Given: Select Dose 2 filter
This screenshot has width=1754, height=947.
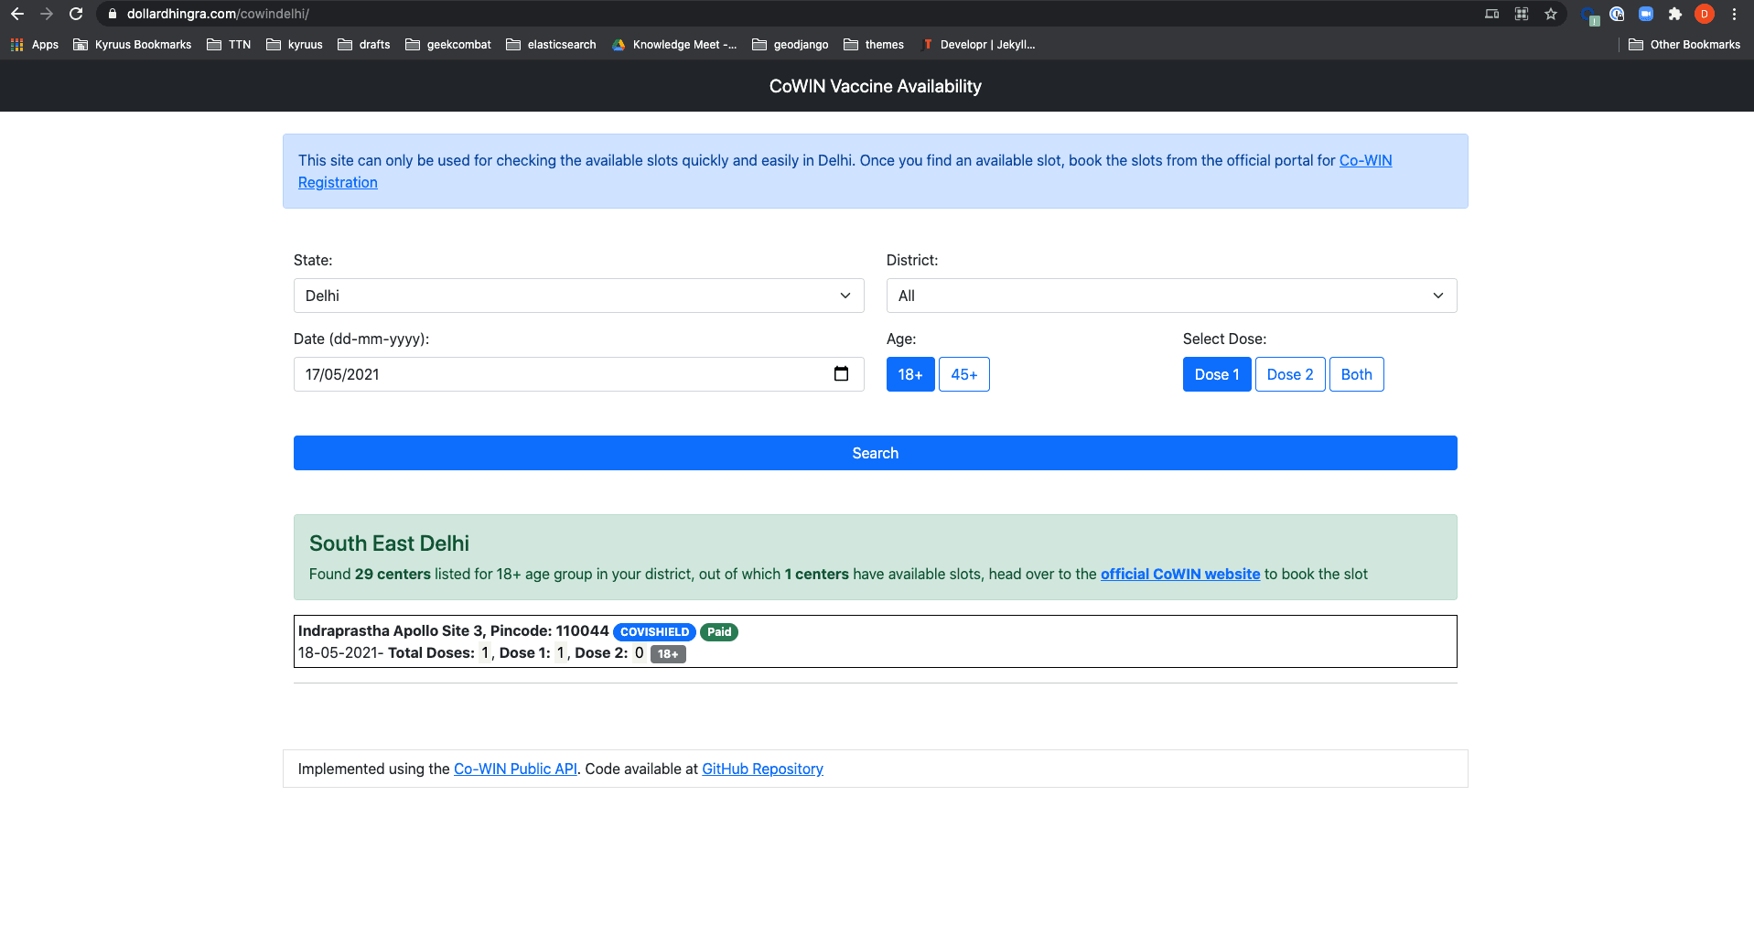Looking at the screenshot, I should tap(1289, 374).
